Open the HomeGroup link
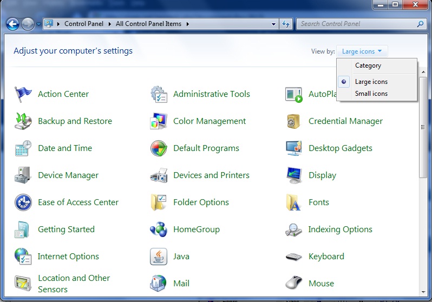 click(x=197, y=229)
